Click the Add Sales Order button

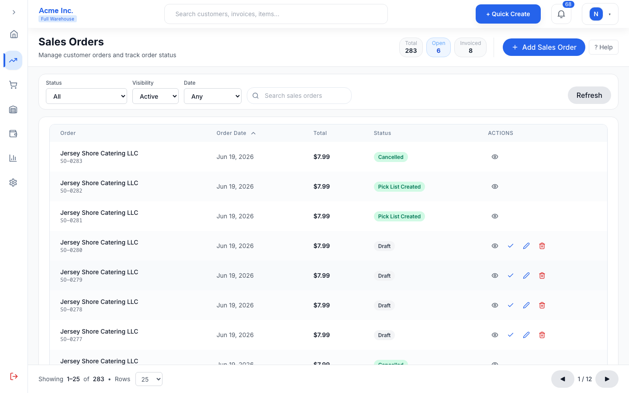[x=544, y=47]
